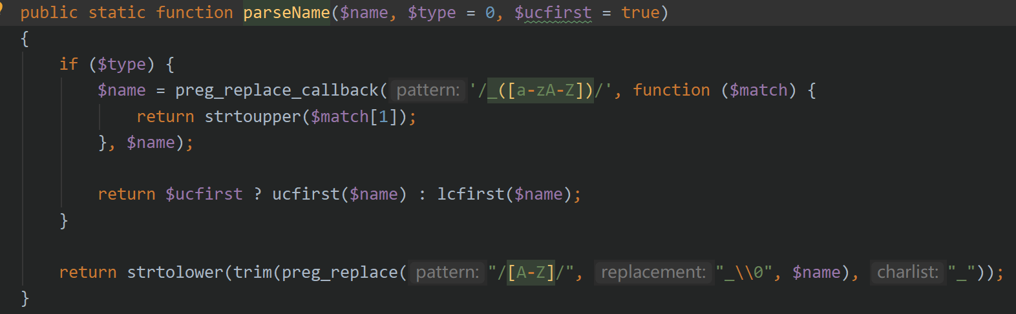Click the $match closure parameter
1016x314 pixels.
tap(758, 90)
